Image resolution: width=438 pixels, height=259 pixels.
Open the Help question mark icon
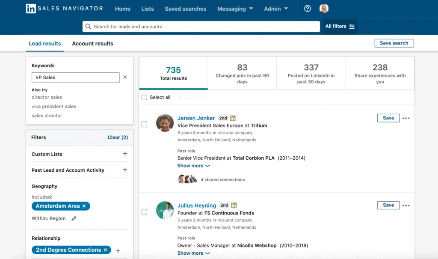pyautogui.click(x=308, y=9)
